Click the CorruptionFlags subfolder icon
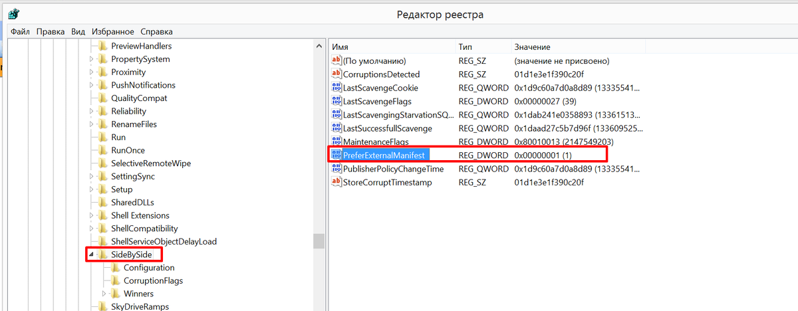Viewport: 798px width, 311px height. (116, 280)
